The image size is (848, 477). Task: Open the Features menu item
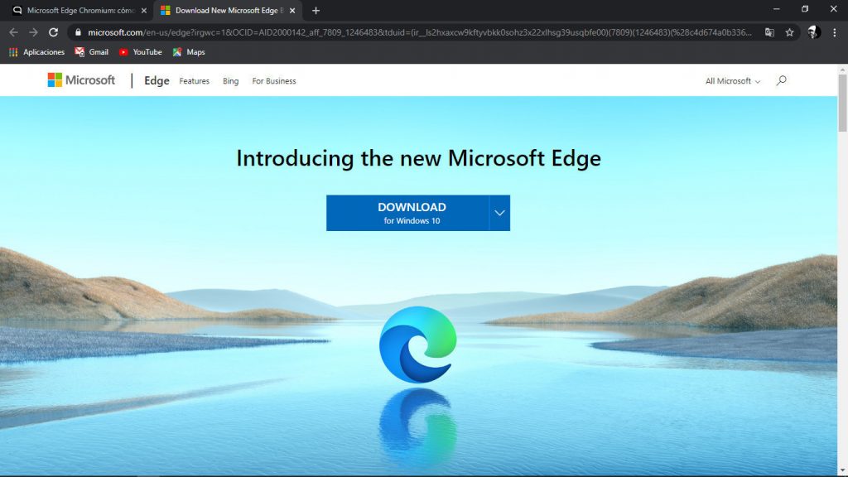point(194,81)
